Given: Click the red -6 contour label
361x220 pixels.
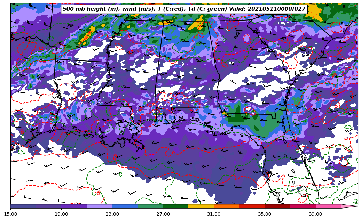Looking at the screenshot, I should point(98,193).
